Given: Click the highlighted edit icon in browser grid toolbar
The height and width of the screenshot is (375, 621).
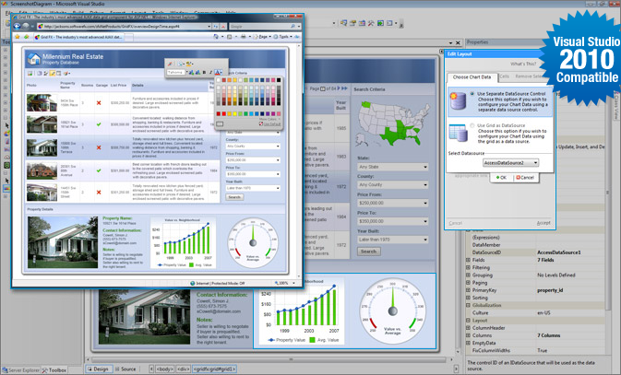Looking at the screenshot, I should [53, 74].
